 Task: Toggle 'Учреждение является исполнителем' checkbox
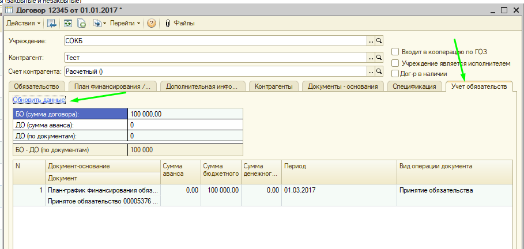click(395, 63)
